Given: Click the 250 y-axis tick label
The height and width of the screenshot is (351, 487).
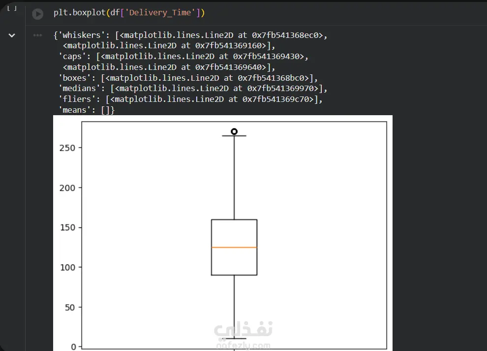Looking at the screenshot, I should [x=67, y=148].
